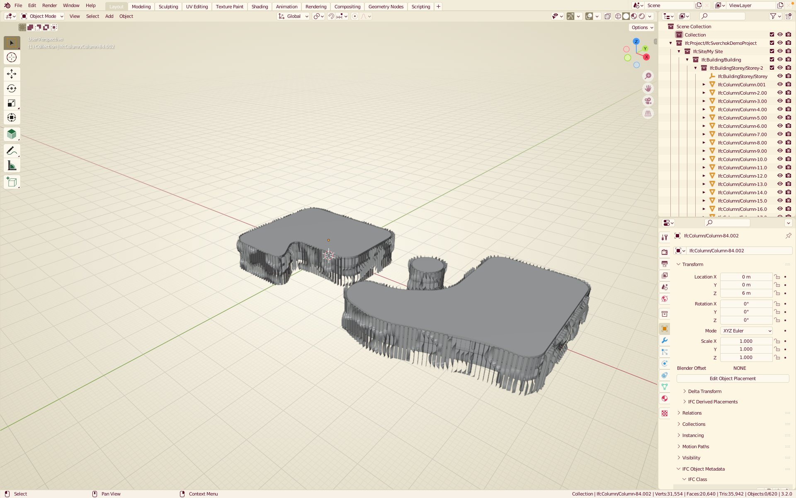The width and height of the screenshot is (796, 498).
Task: Open the World properties tab
Action: coord(665,299)
